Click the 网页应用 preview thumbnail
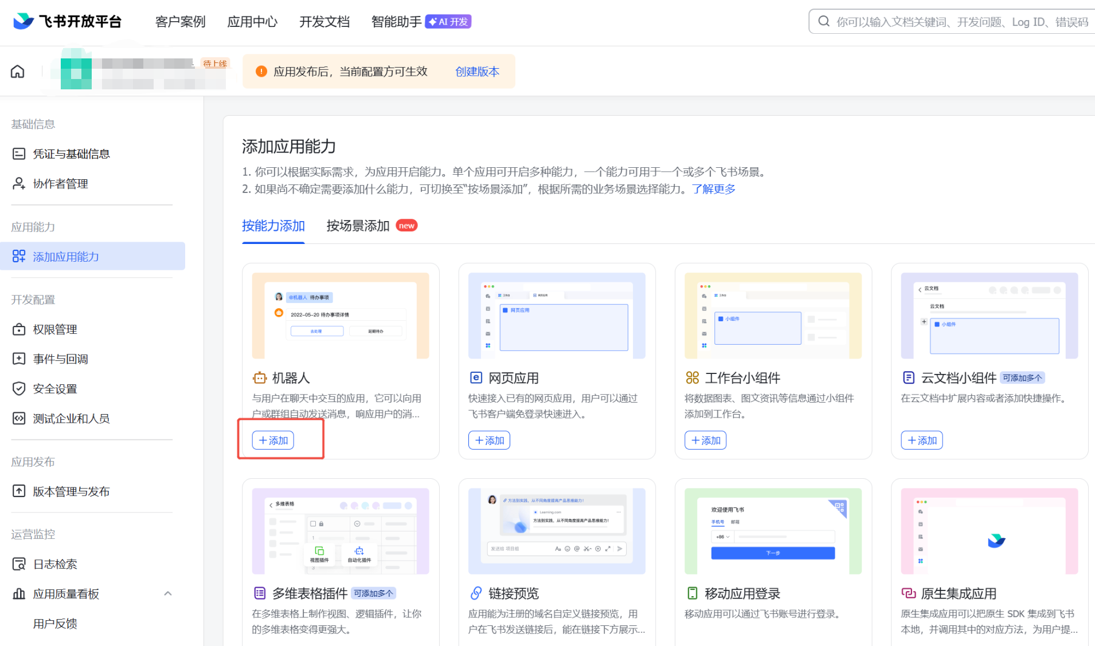 coord(557,316)
